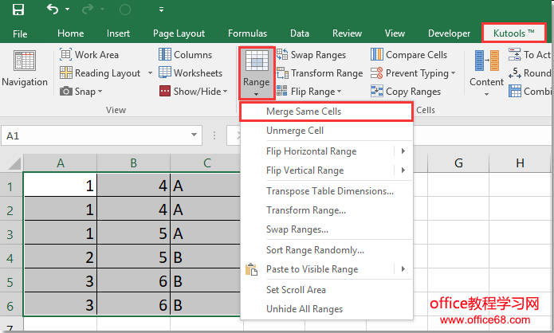Expand the Reading Layout dropdown

coord(147,73)
